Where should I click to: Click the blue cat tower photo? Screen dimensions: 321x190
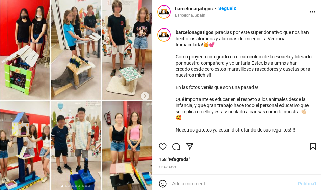pos(25,146)
